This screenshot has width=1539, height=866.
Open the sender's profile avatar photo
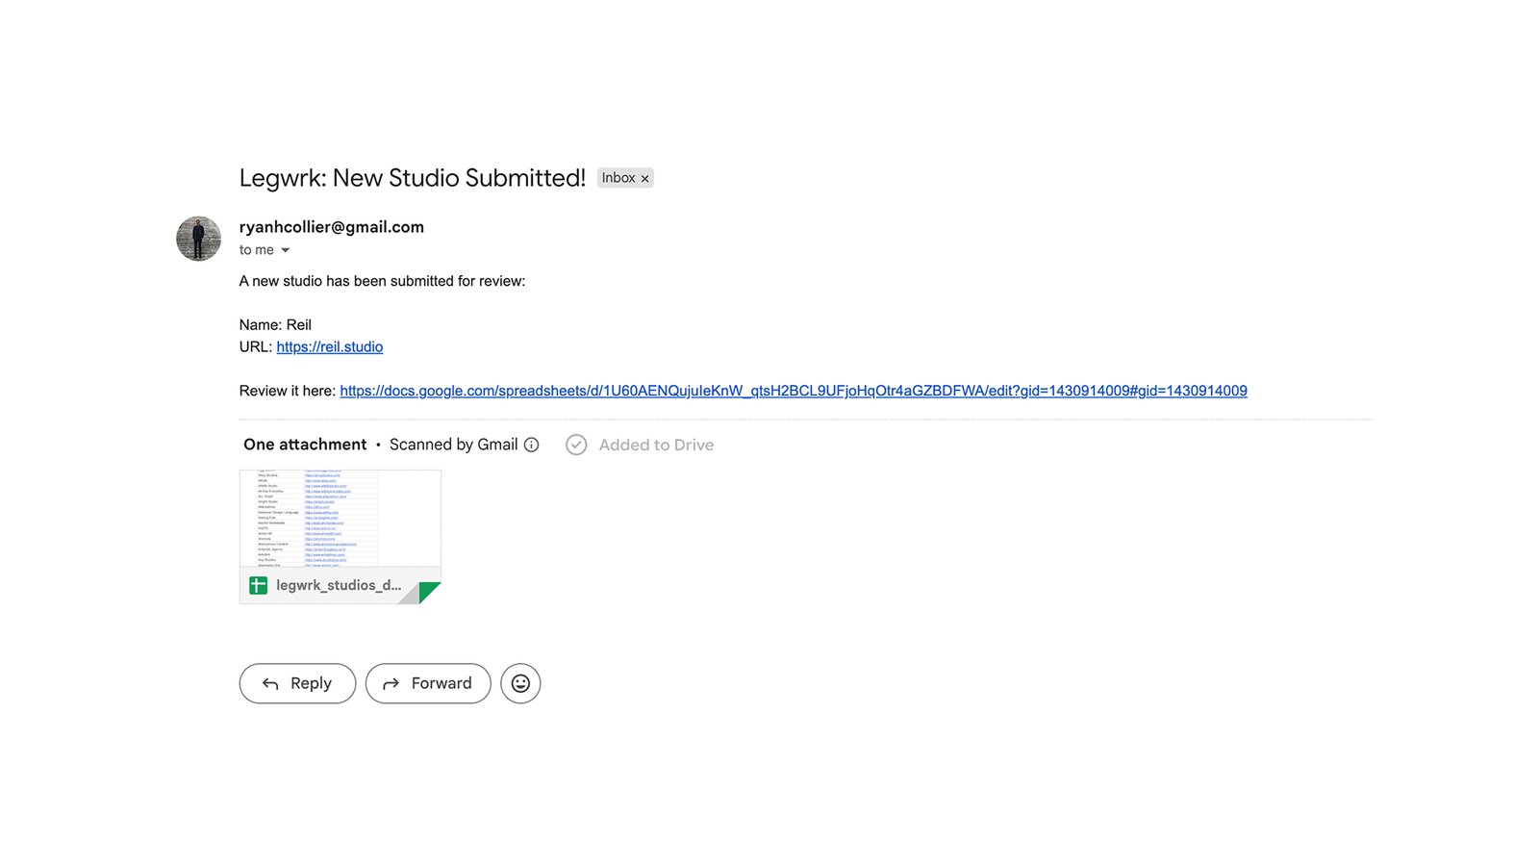coord(199,239)
